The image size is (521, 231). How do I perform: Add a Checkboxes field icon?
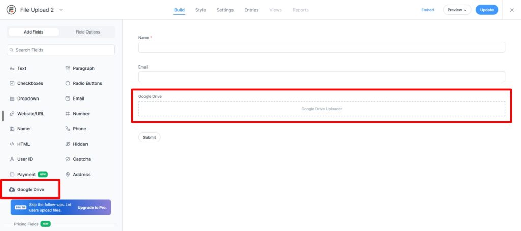pyautogui.click(x=12, y=84)
